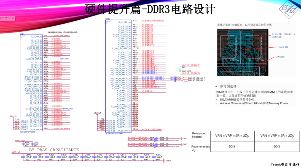Click the K7_DDR3_VRP_BANK33 net label
This screenshot has height=168, width=301.
pos(152,130)
